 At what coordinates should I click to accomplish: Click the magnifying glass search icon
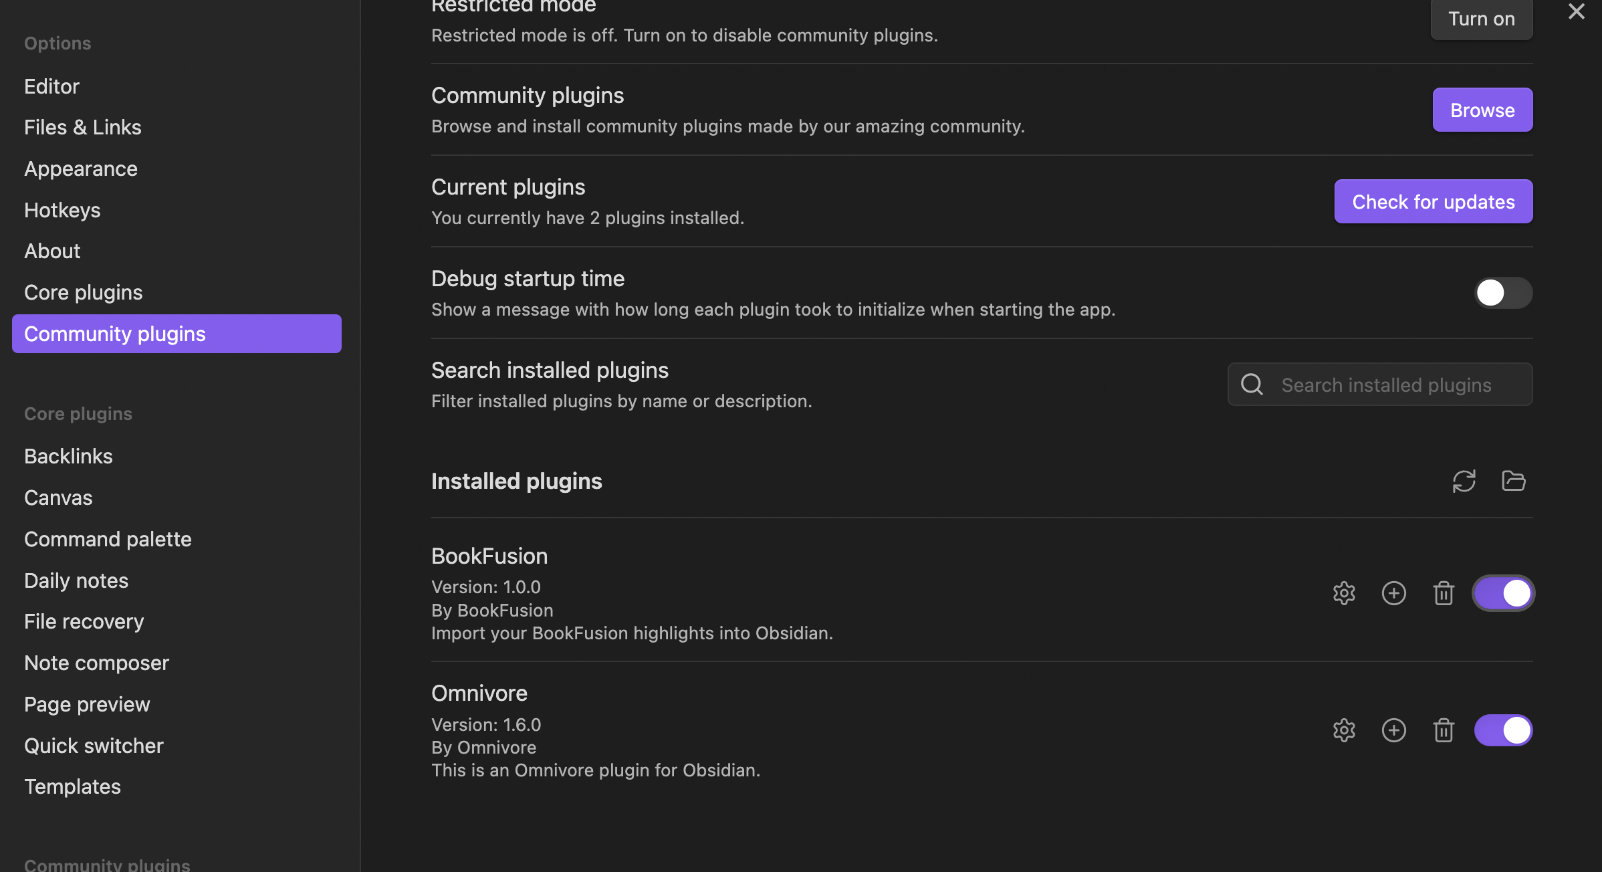pyautogui.click(x=1251, y=385)
